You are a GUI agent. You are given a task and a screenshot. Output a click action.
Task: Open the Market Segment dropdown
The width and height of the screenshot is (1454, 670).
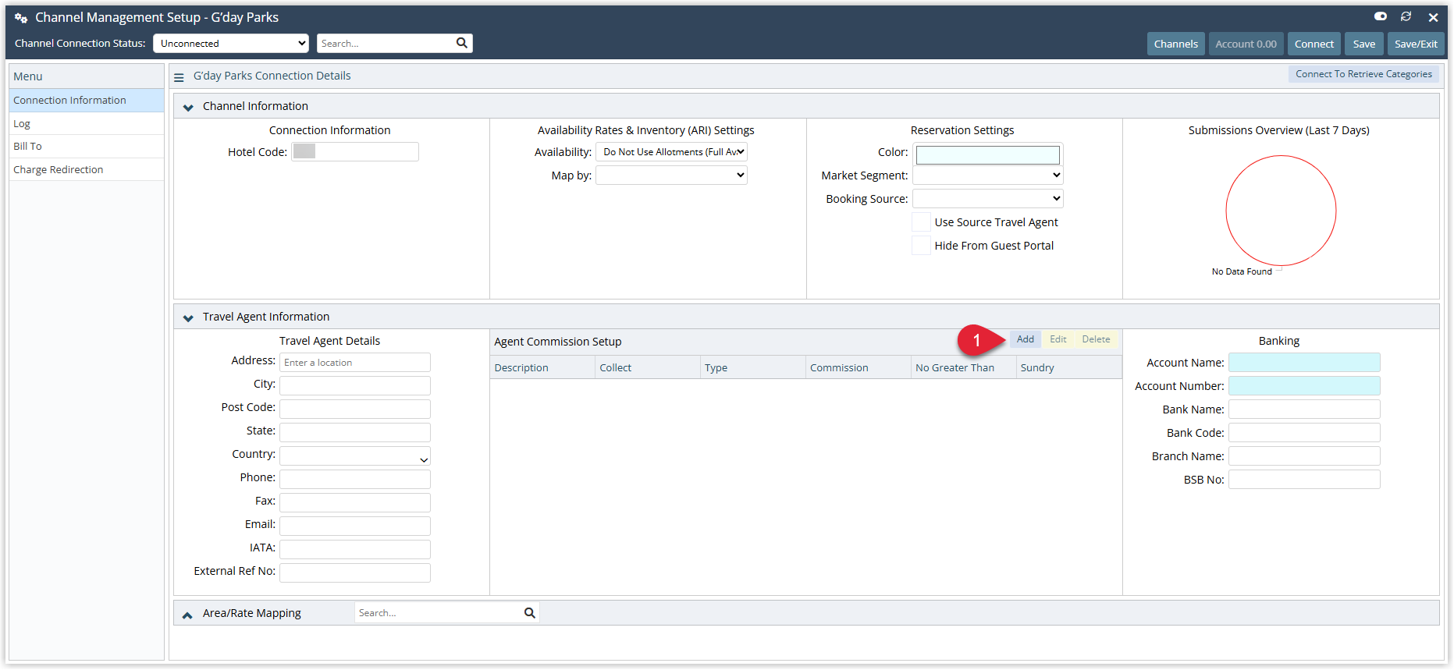[x=988, y=175]
